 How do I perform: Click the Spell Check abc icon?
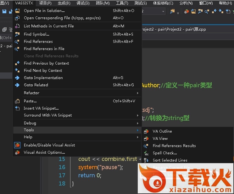[146, 153]
